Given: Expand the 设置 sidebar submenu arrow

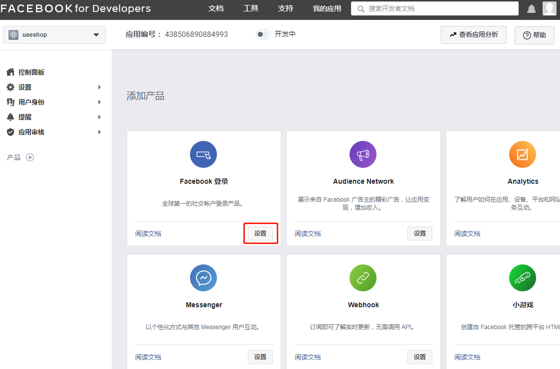Looking at the screenshot, I should [99, 87].
